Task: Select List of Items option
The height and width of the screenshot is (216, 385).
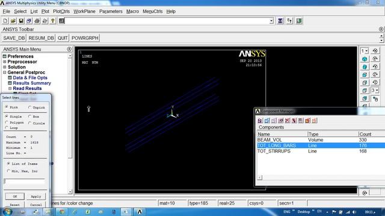Action: pyautogui.click(x=8, y=163)
